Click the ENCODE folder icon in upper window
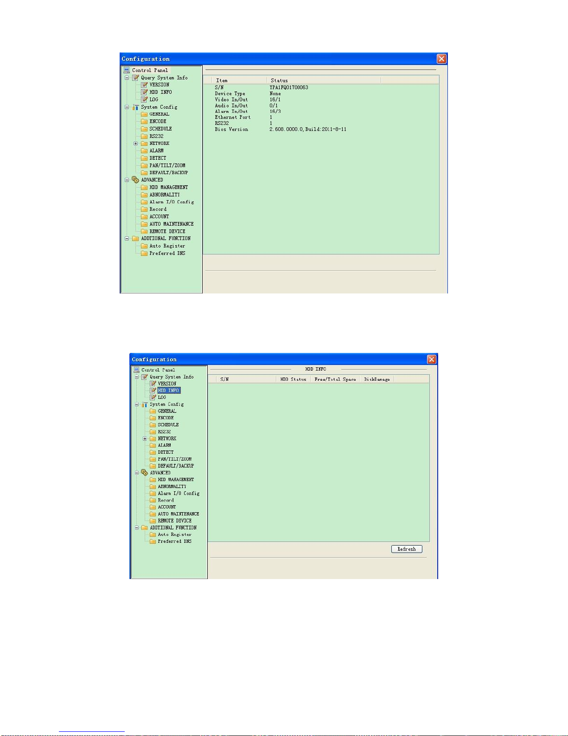 click(144, 121)
